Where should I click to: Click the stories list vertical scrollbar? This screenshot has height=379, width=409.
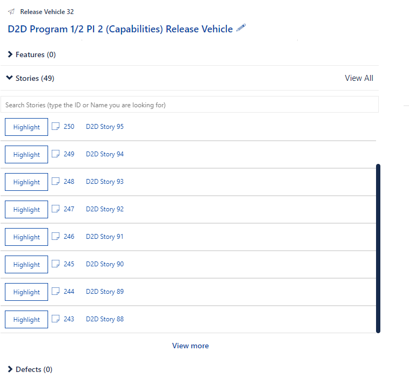point(378,249)
